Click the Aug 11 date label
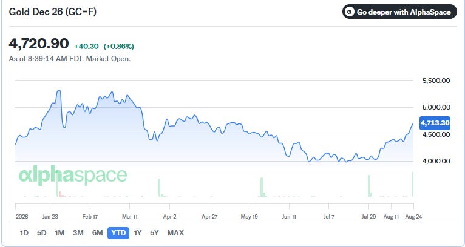This screenshot has height=247, width=465. (x=391, y=217)
